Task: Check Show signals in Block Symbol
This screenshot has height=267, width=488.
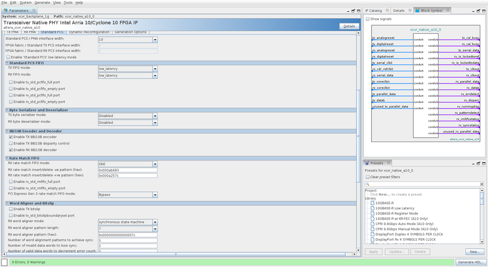Action: tap(368, 19)
